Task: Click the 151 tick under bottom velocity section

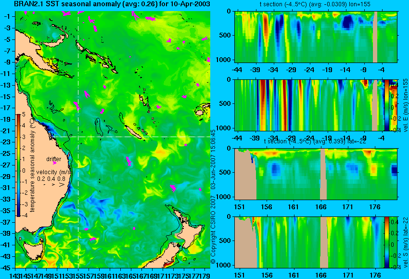Action: pyautogui.click(x=239, y=275)
